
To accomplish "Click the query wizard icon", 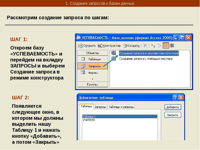I will click(113, 58).
